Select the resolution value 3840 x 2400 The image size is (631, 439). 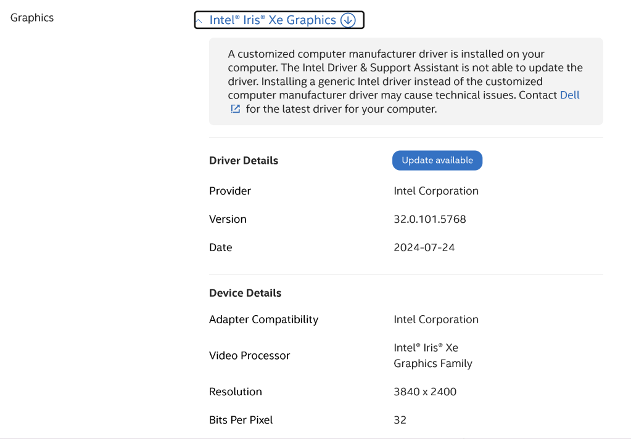coord(425,392)
